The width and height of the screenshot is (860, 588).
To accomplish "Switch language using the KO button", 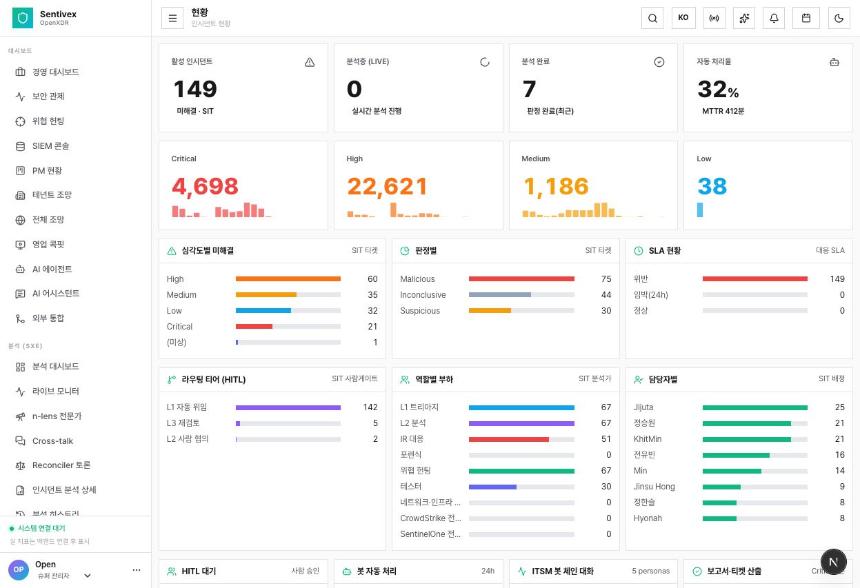I will pyautogui.click(x=683, y=18).
